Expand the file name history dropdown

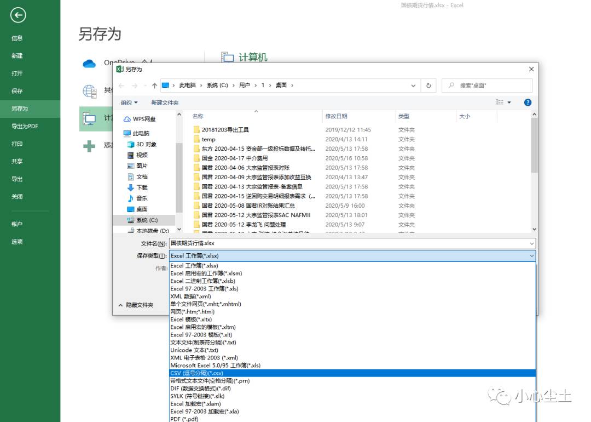531,243
